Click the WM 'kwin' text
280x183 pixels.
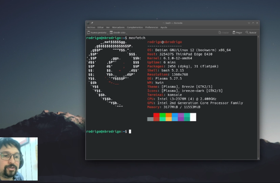click(159, 83)
